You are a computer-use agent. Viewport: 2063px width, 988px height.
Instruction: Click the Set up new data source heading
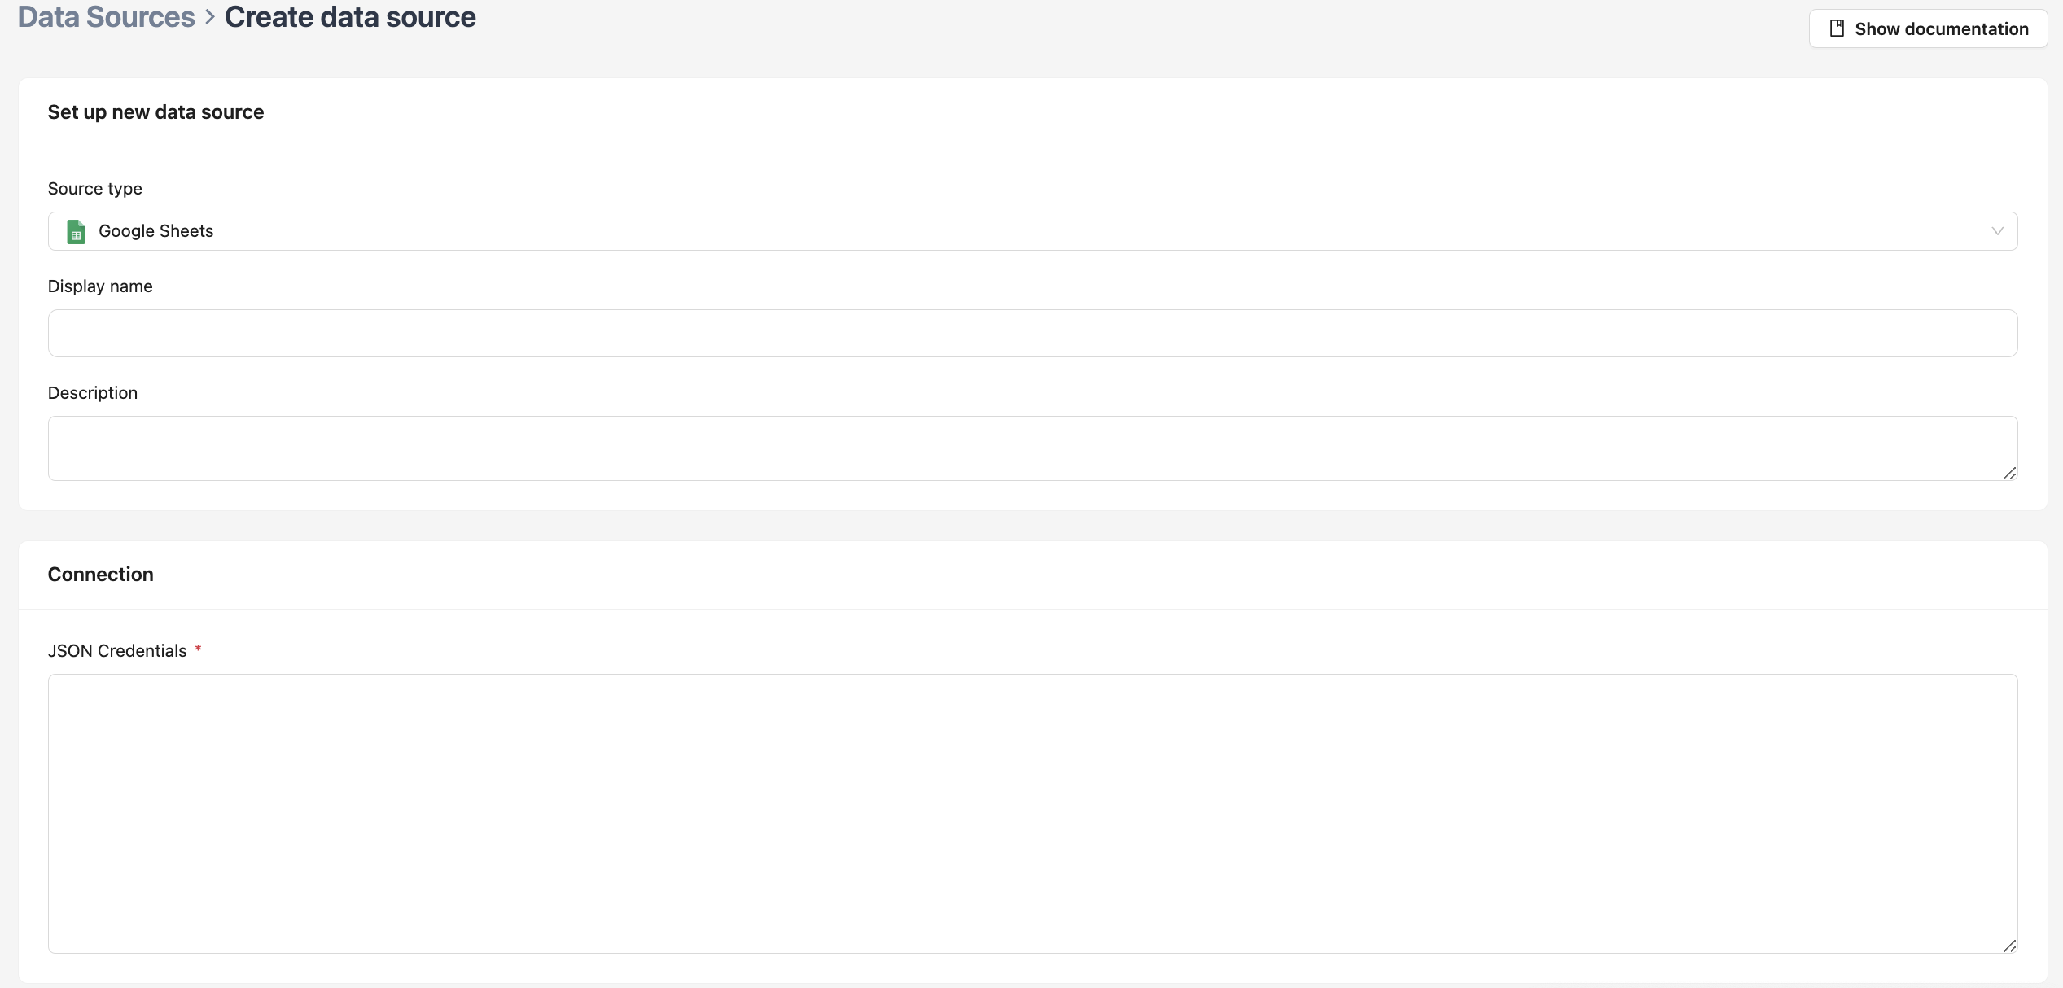(x=155, y=111)
